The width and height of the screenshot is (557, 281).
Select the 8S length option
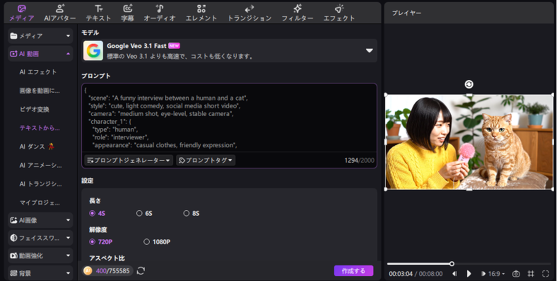187,213
